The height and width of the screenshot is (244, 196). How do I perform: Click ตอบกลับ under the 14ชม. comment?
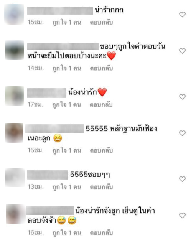click(101, 68)
